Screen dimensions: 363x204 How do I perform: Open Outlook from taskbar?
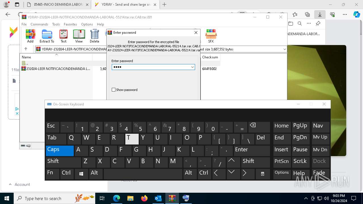(158, 198)
